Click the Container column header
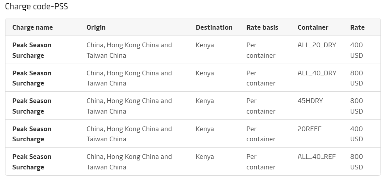Screen dimensions: 384x178 click(x=313, y=27)
